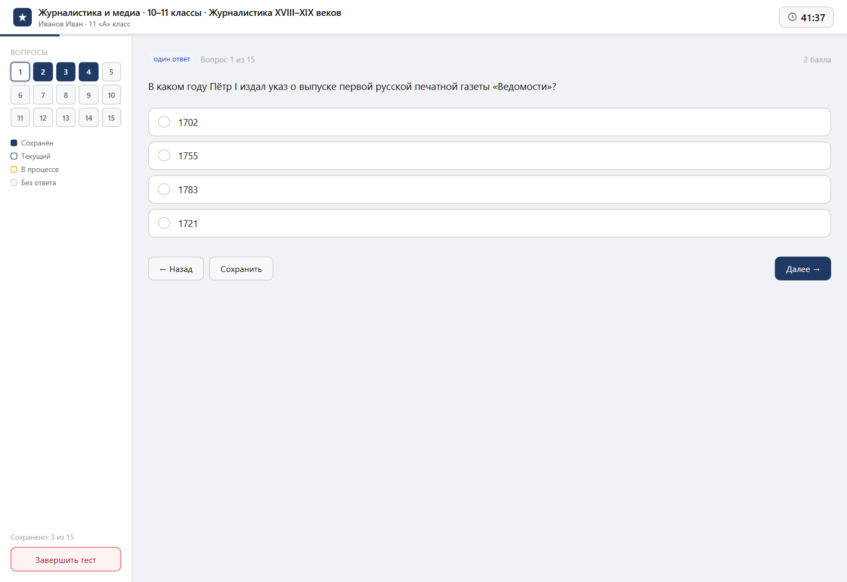The width and height of the screenshot is (847, 582).
Task: Mark 1721 as the answer
Action: click(490, 223)
